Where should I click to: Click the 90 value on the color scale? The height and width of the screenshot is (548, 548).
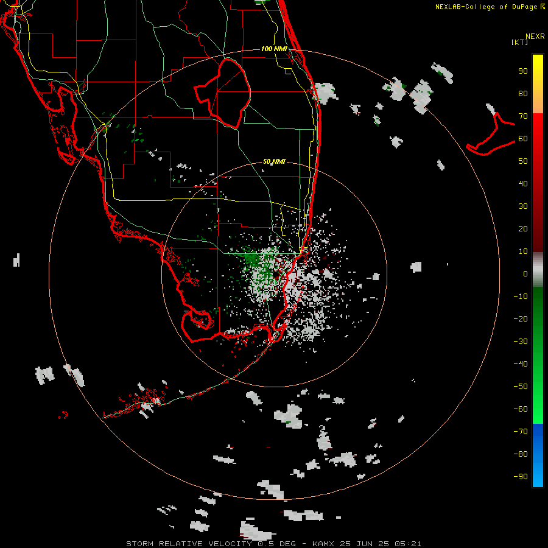coord(523,71)
